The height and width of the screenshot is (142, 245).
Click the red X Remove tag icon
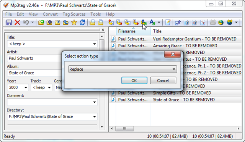pos(17,23)
